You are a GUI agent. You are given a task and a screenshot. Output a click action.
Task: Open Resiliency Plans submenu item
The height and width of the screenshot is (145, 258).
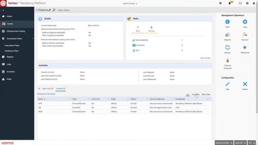click(x=12, y=51)
